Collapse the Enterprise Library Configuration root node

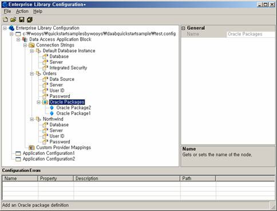[5, 28]
